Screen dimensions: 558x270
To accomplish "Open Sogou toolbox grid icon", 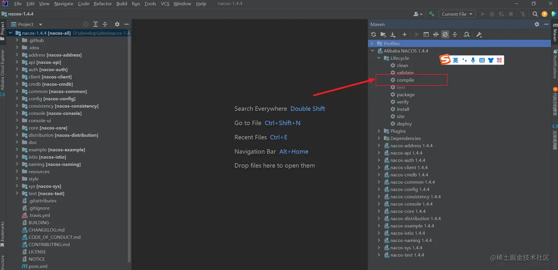I will click(499, 60).
